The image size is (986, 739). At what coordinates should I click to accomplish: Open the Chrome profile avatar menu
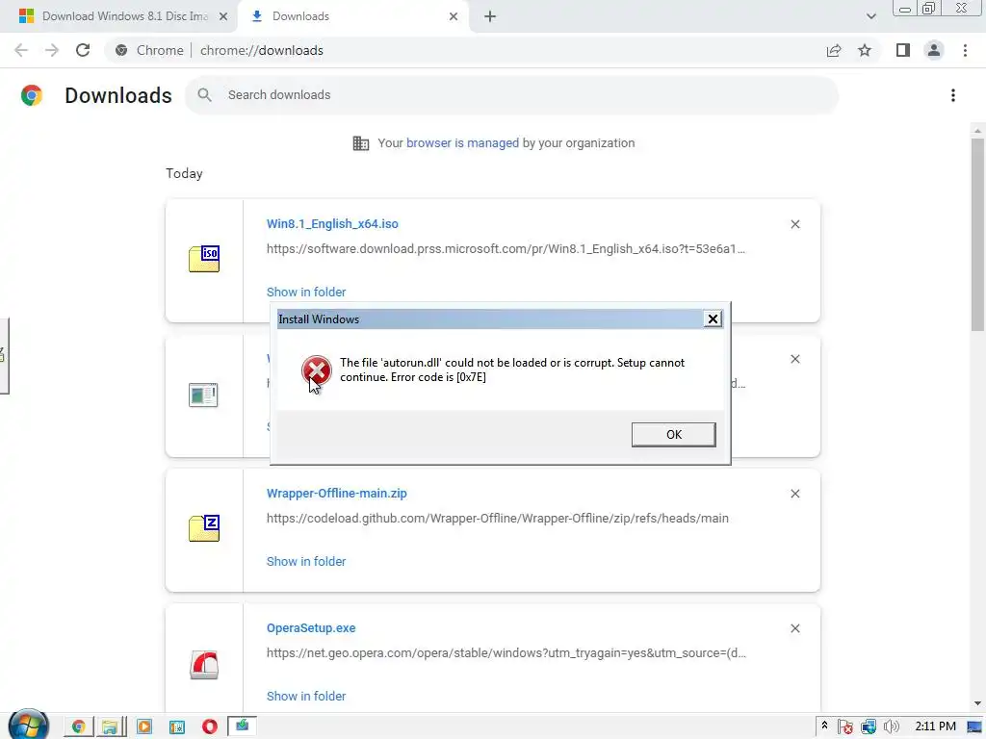coord(934,50)
